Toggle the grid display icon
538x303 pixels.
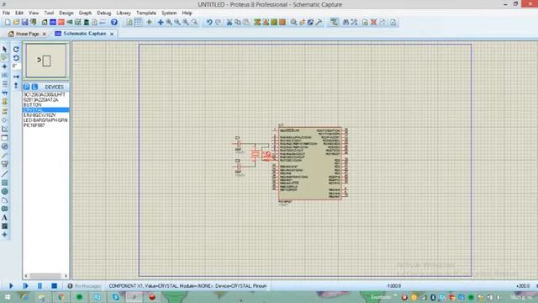point(138,23)
